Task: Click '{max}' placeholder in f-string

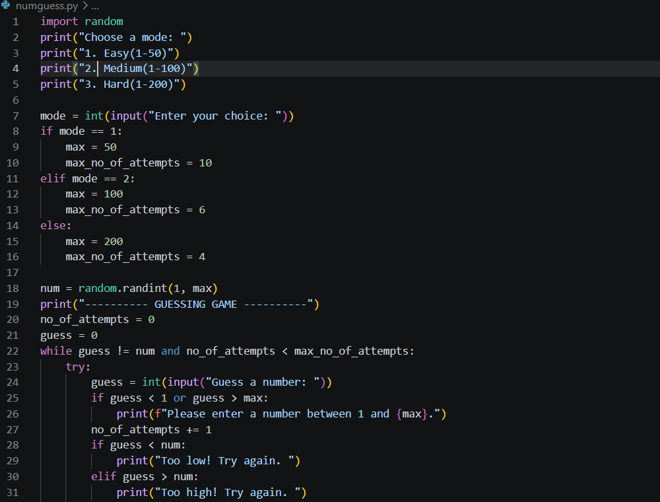Action: click(x=412, y=414)
